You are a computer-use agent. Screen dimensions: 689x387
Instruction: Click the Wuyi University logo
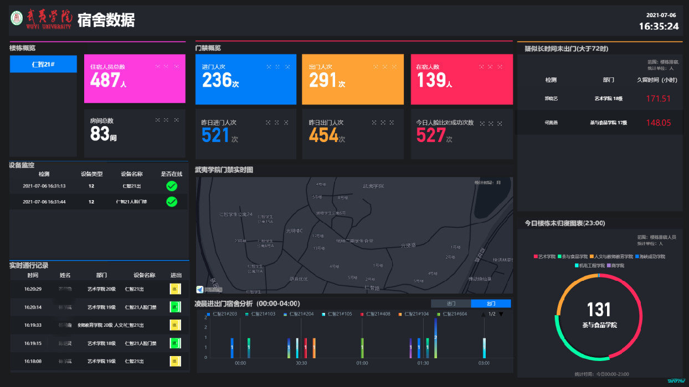tap(41, 20)
